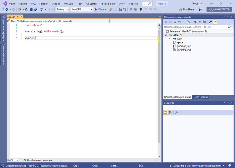
Task: Sort properties alphabetically in the Properties panel
Action: coord(170,112)
